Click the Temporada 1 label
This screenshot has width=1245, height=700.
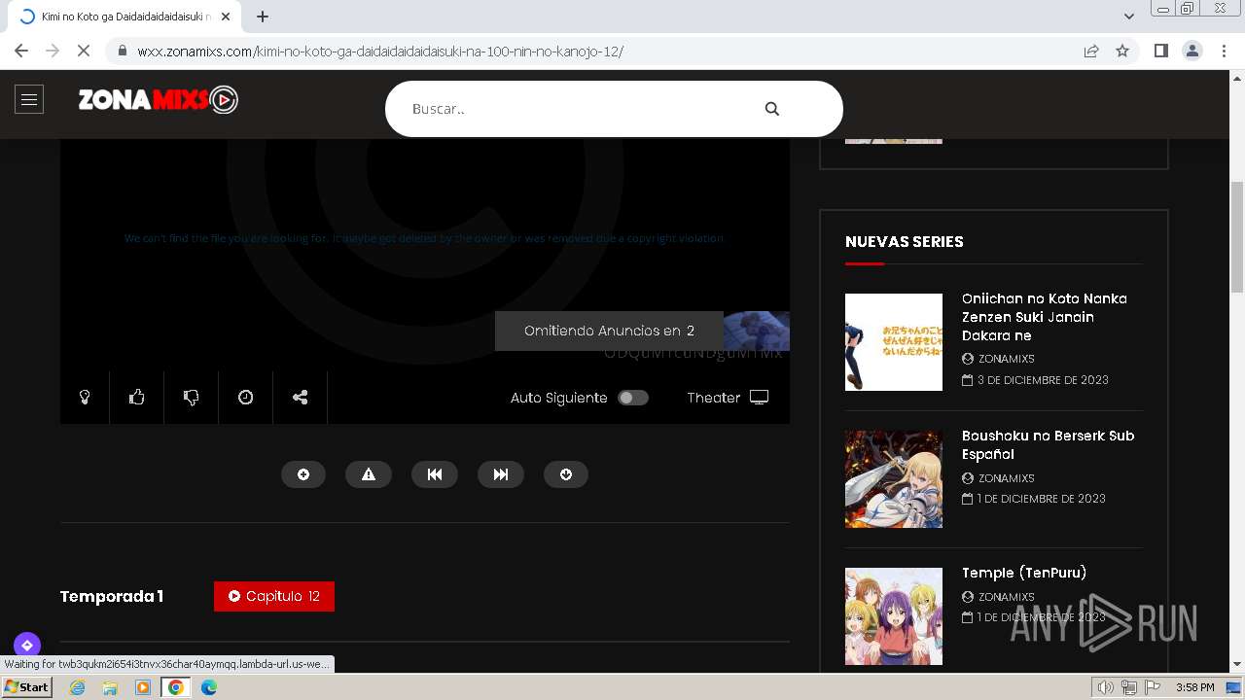[x=112, y=596]
